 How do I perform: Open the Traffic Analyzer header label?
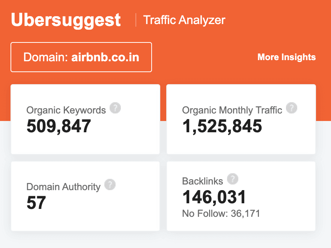click(184, 20)
